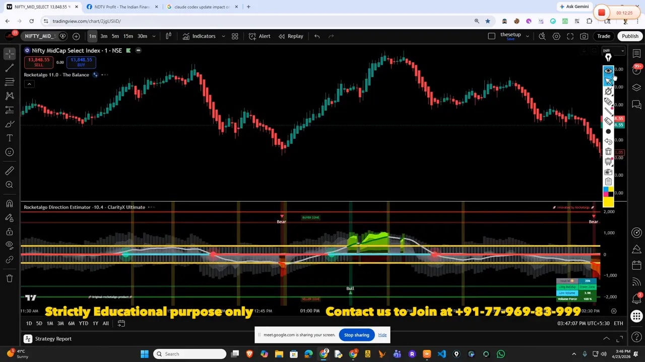Click the Publish button

tap(630, 36)
